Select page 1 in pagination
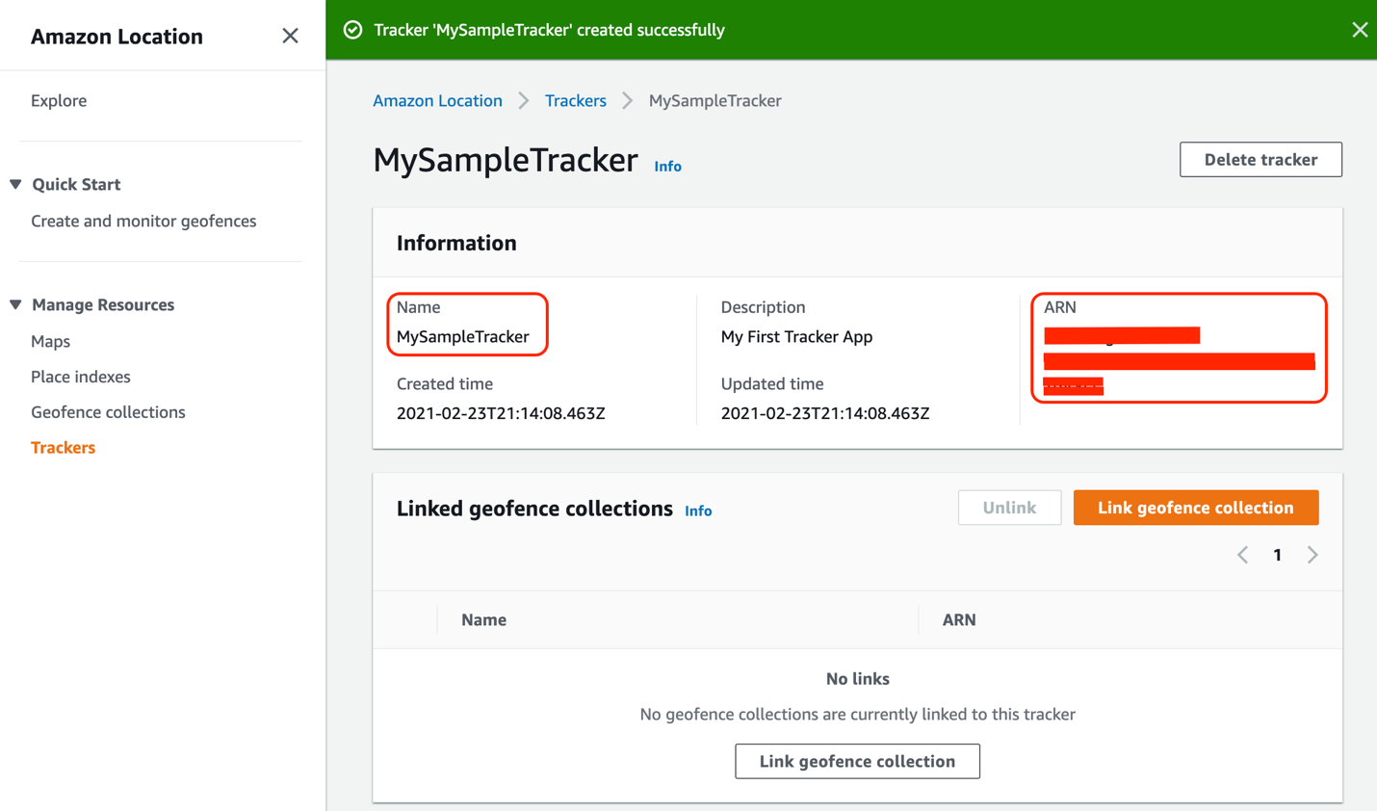The image size is (1377, 811). click(x=1278, y=555)
